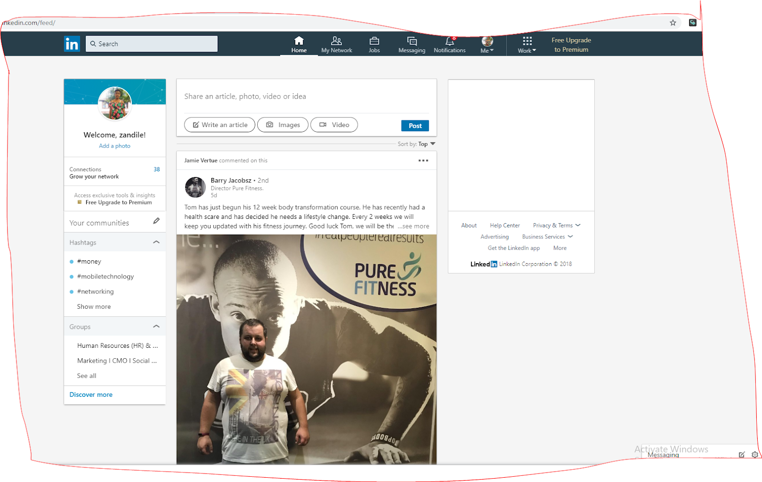Click Add a photo link

click(x=115, y=146)
